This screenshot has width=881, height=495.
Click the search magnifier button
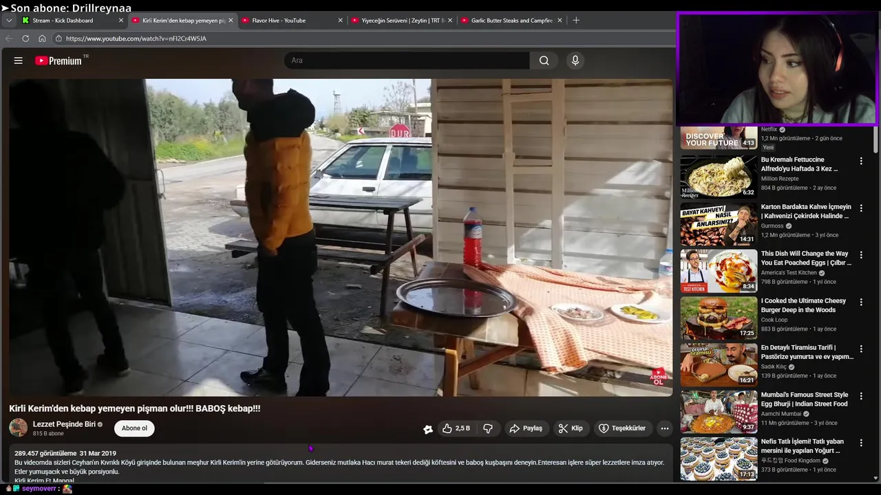click(x=544, y=60)
